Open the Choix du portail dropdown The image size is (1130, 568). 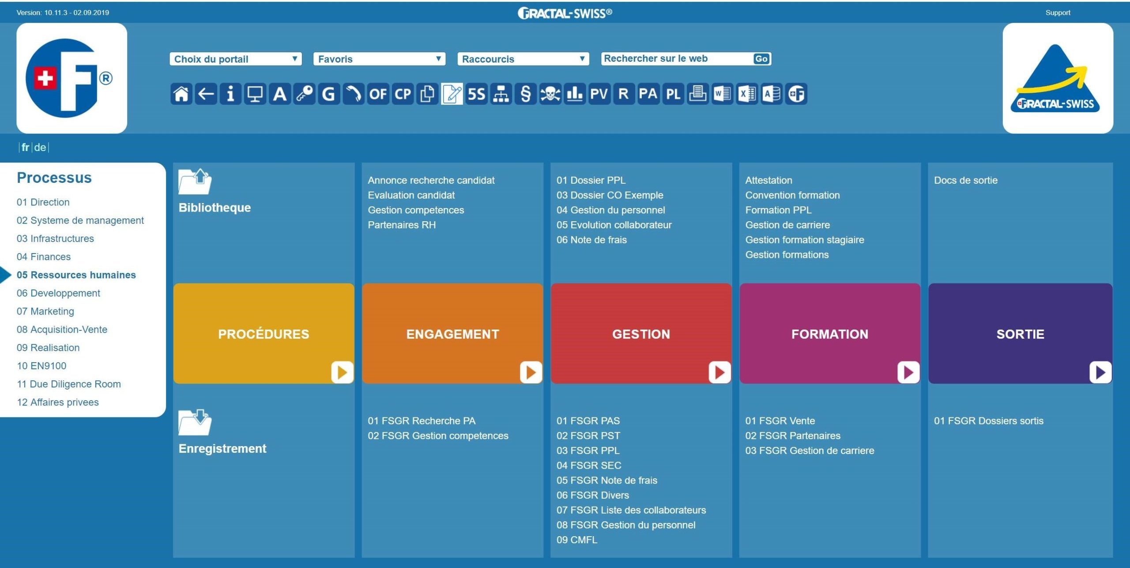(x=234, y=60)
